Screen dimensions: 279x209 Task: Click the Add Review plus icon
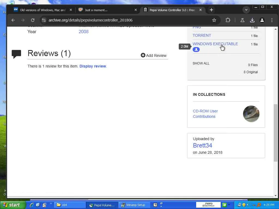click(143, 55)
